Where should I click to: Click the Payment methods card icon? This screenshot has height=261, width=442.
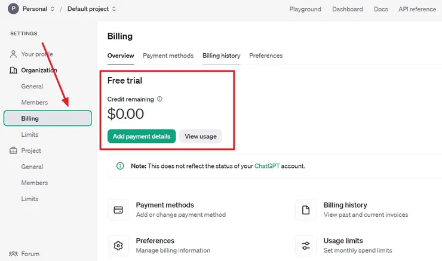118,210
